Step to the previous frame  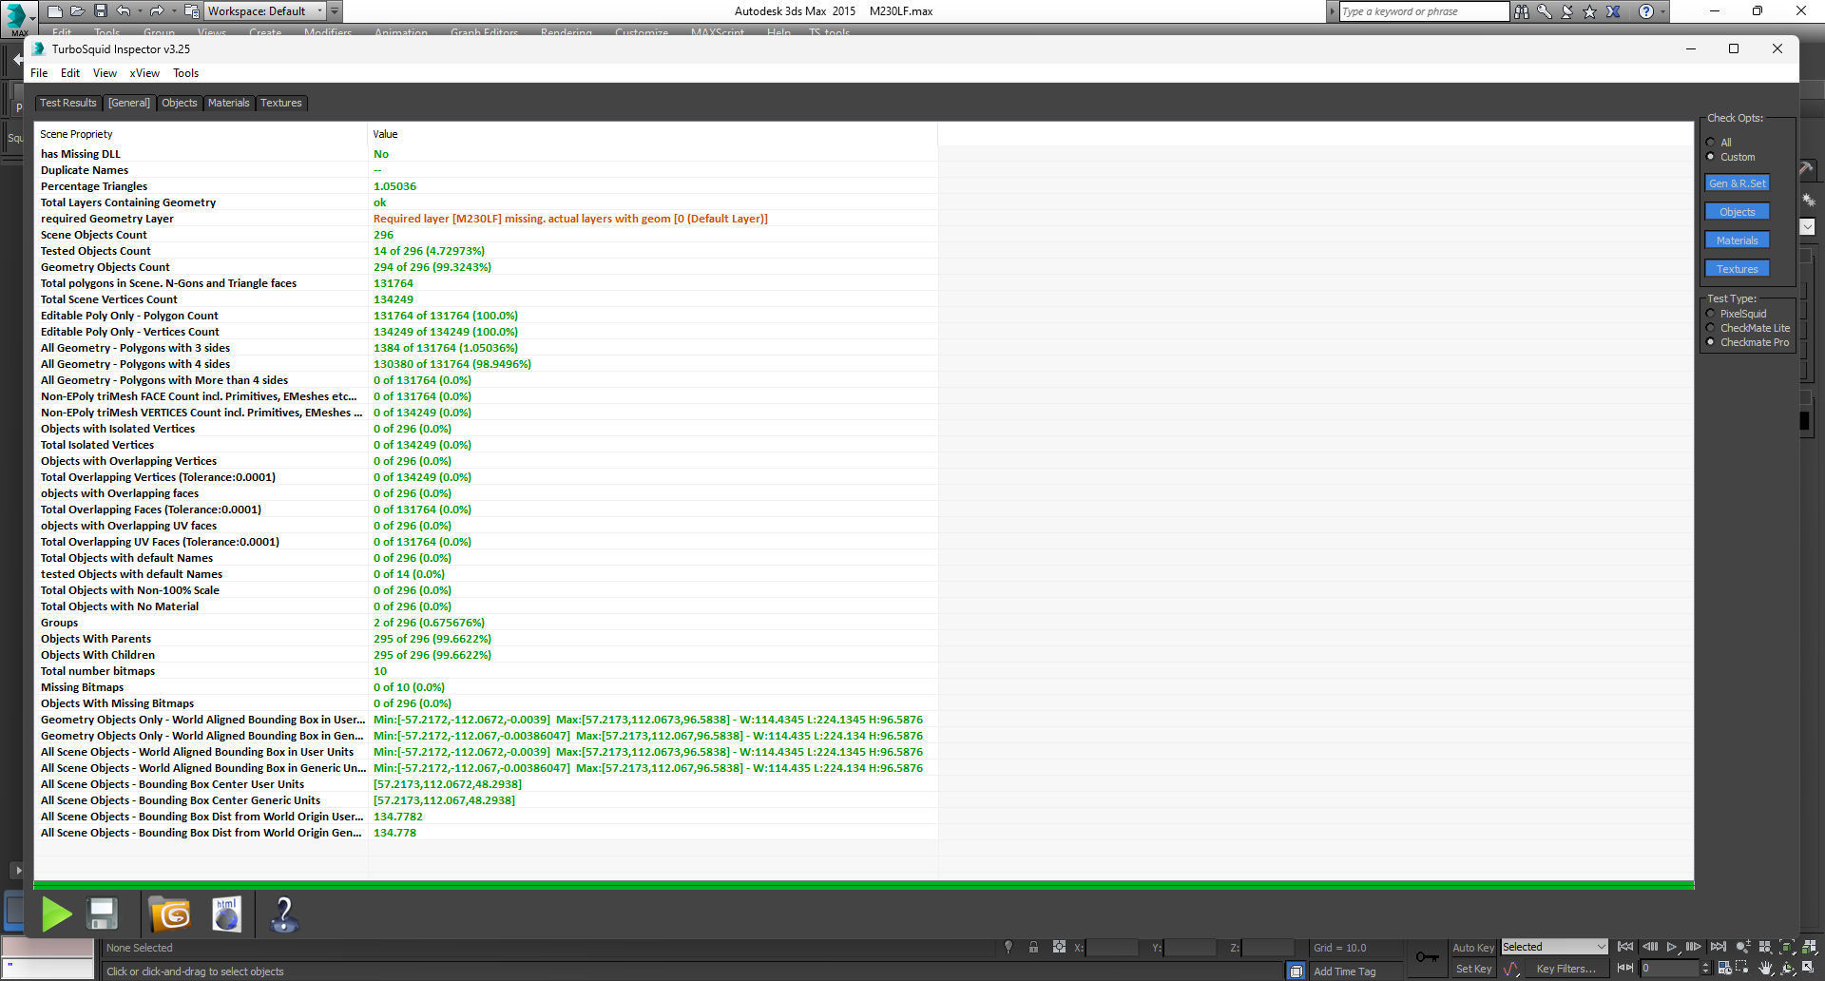tap(1649, 947)
